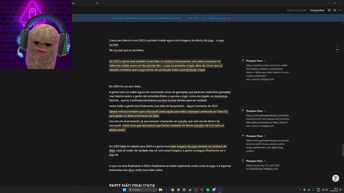Open the windowsclub.com.br comment link
This screenshot has width=344, height=193.
pos(268,72)
